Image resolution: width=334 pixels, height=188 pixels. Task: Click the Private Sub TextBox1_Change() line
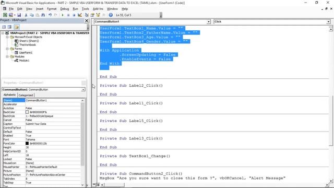pos(135,156)
